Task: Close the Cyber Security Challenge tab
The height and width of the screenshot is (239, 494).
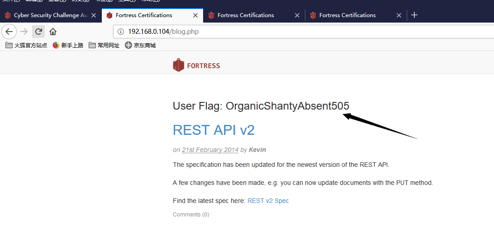Action: pyautogui.click(x=94, y=15)
